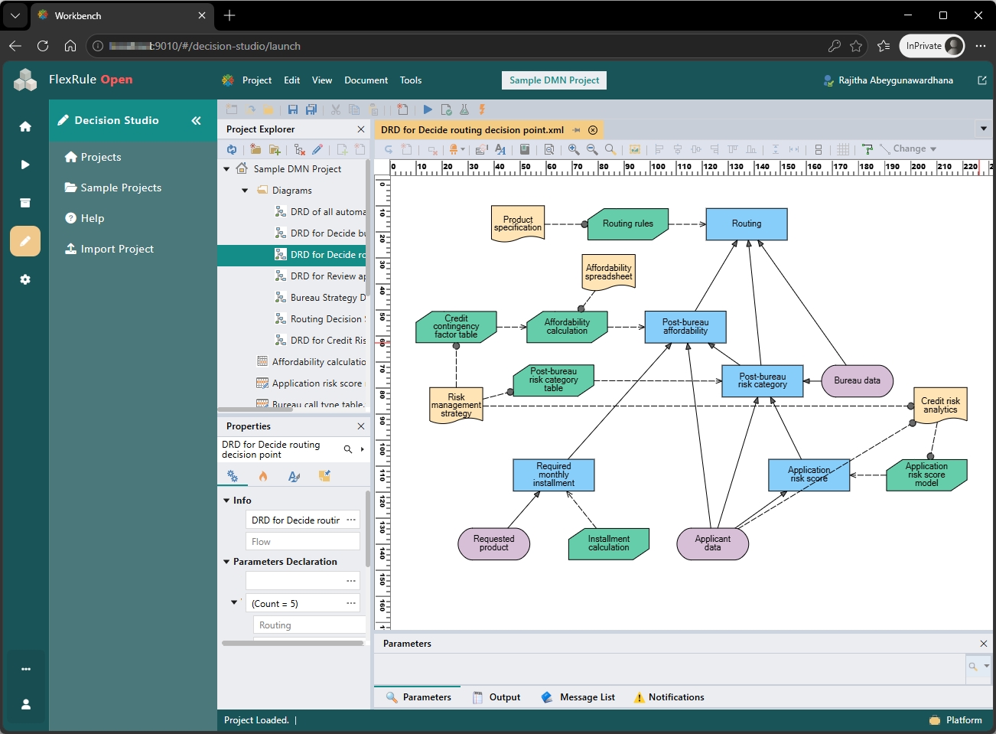Click the export image icon in diagram toolbar
996x734 pixels.
[635, 149]
